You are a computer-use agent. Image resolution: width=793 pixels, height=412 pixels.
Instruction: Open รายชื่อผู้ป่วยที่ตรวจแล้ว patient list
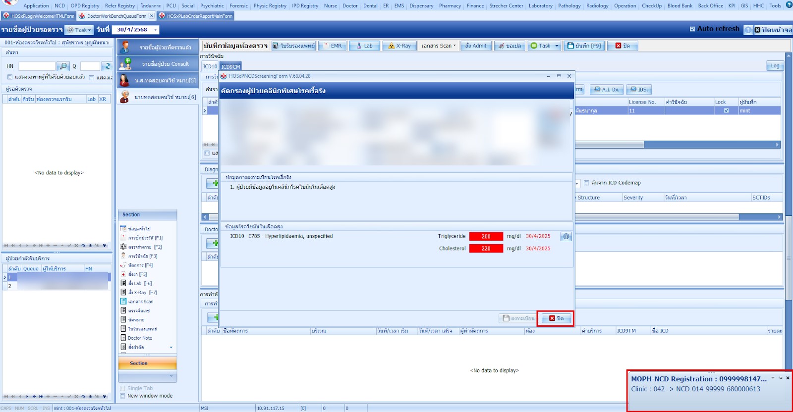(x=158, y=47)
